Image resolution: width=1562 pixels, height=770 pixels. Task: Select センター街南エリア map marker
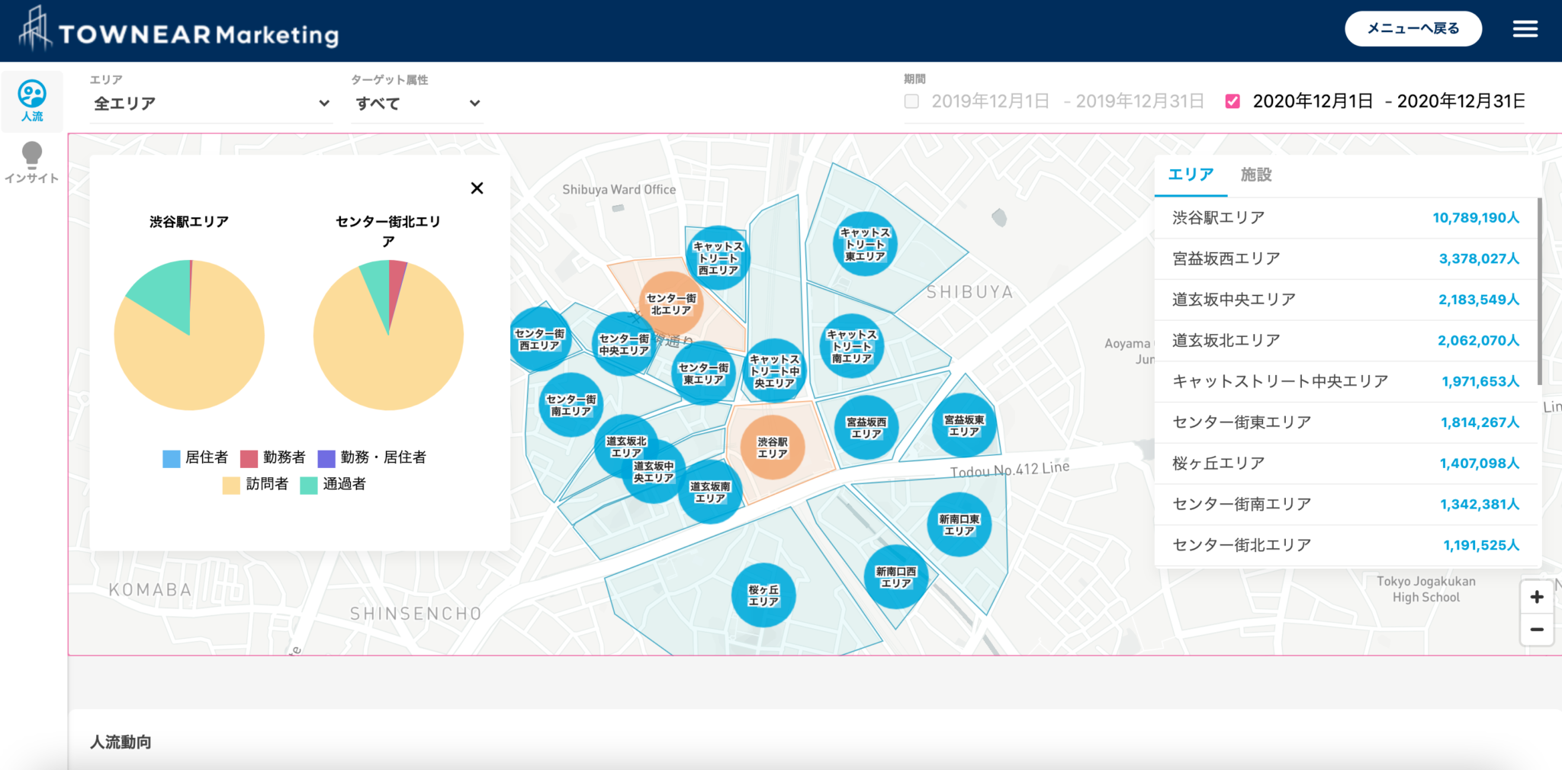click(x=570, y=405)
